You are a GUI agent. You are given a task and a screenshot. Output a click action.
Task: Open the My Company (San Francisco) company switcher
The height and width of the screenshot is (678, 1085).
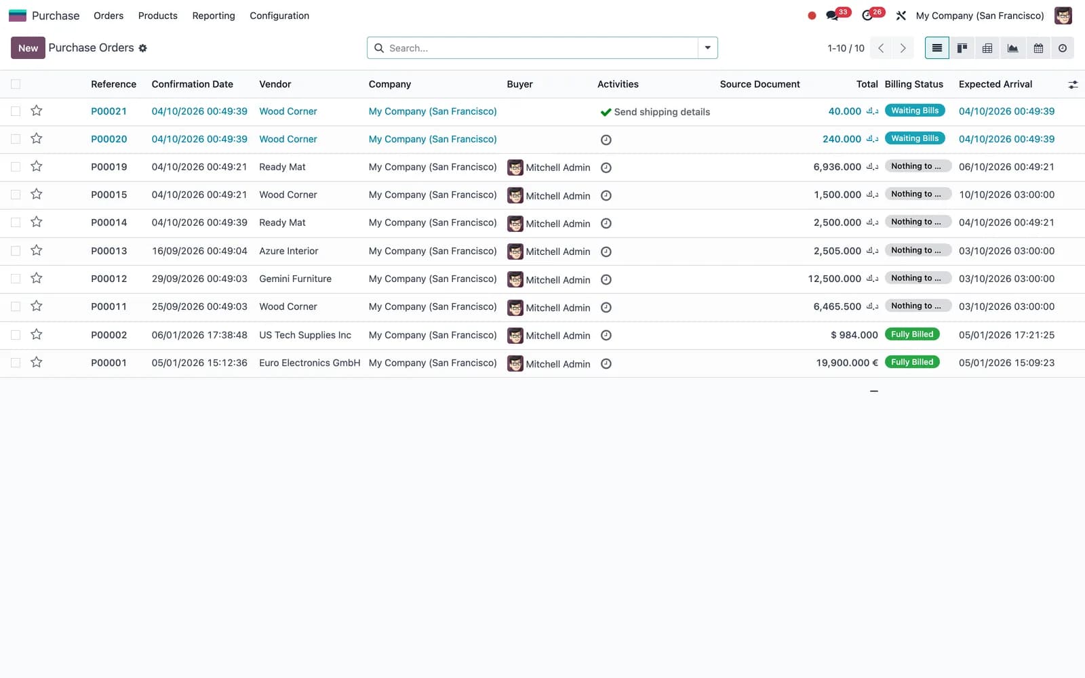pyautogui.click(x=979, y=16)
